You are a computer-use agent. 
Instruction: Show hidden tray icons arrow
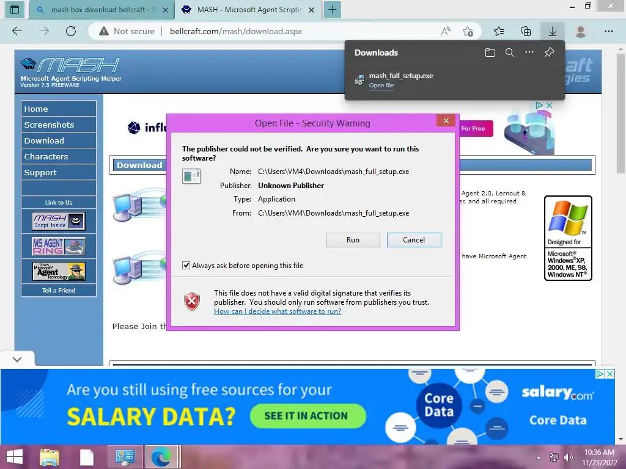[539, 457]
